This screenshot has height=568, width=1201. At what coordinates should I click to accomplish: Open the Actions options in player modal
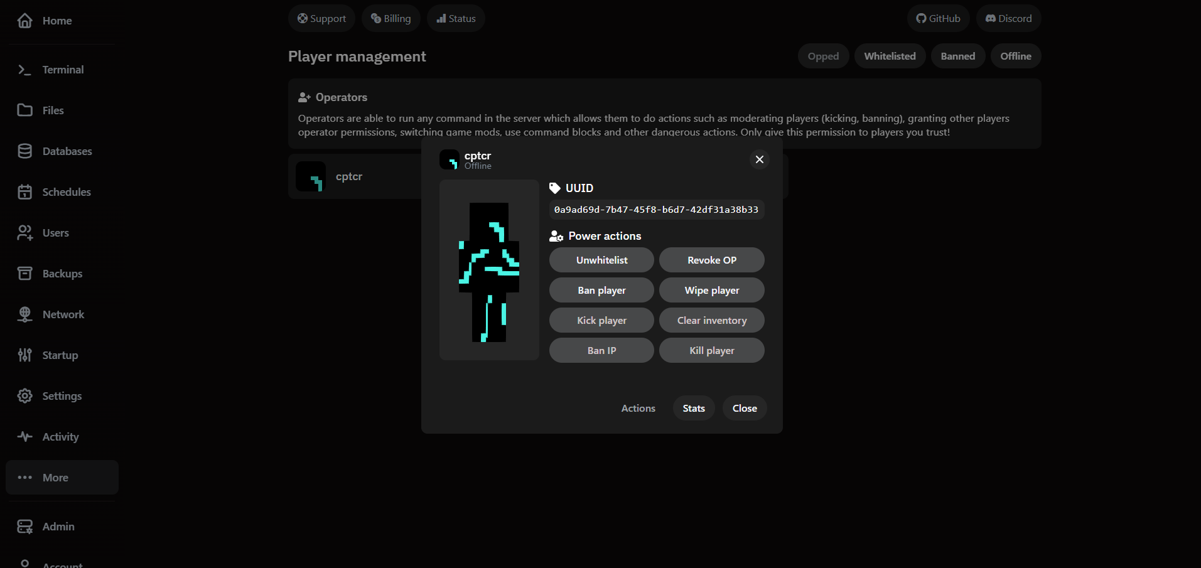point(638,408)
